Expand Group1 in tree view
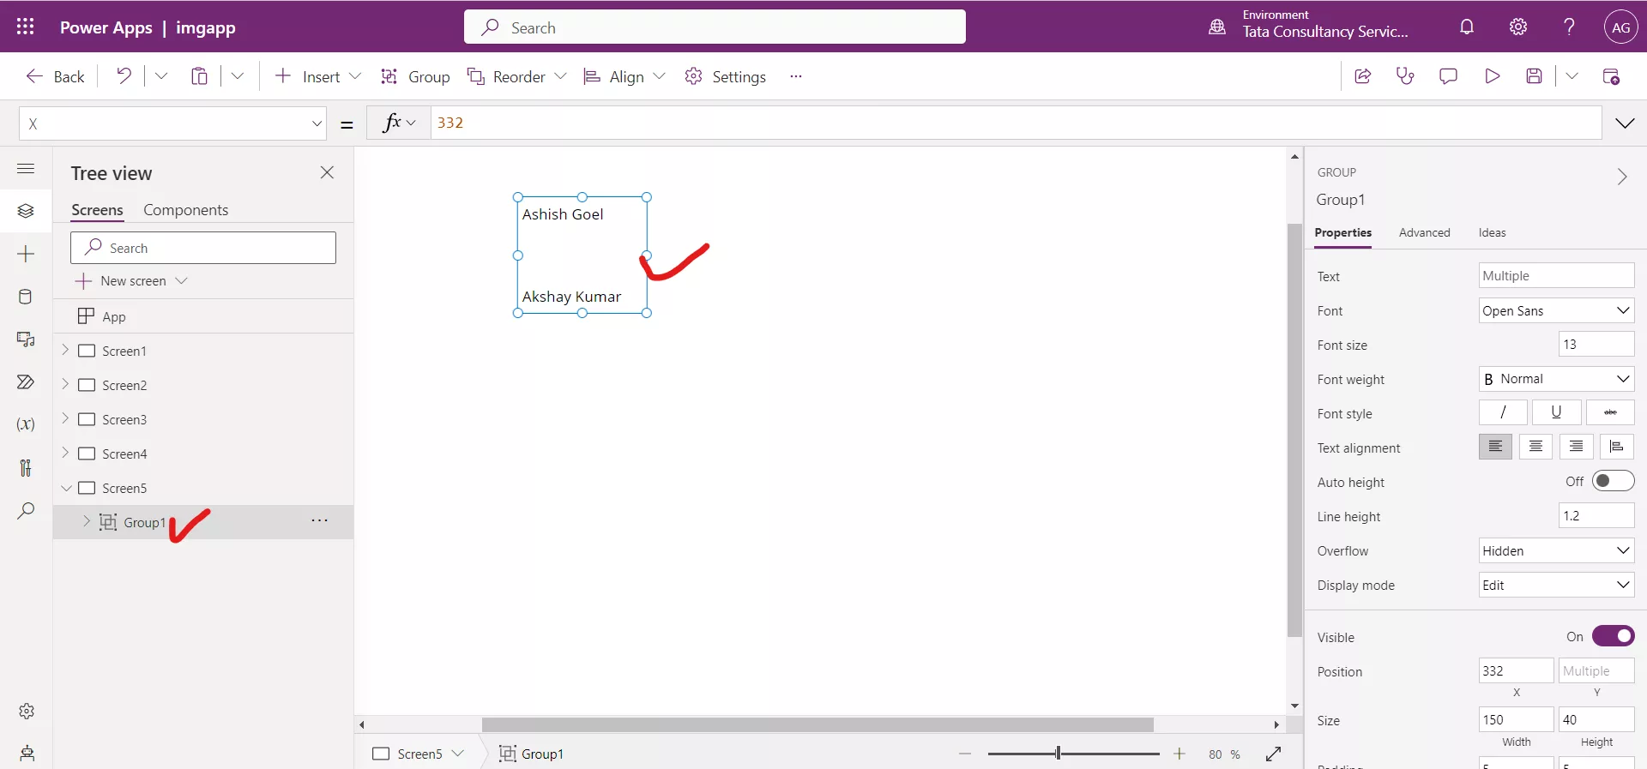 coord(87,521)
